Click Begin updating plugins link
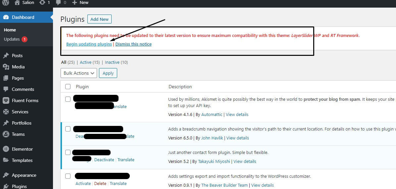This screenshot has width=396, height=189. (x=89, y=44)
